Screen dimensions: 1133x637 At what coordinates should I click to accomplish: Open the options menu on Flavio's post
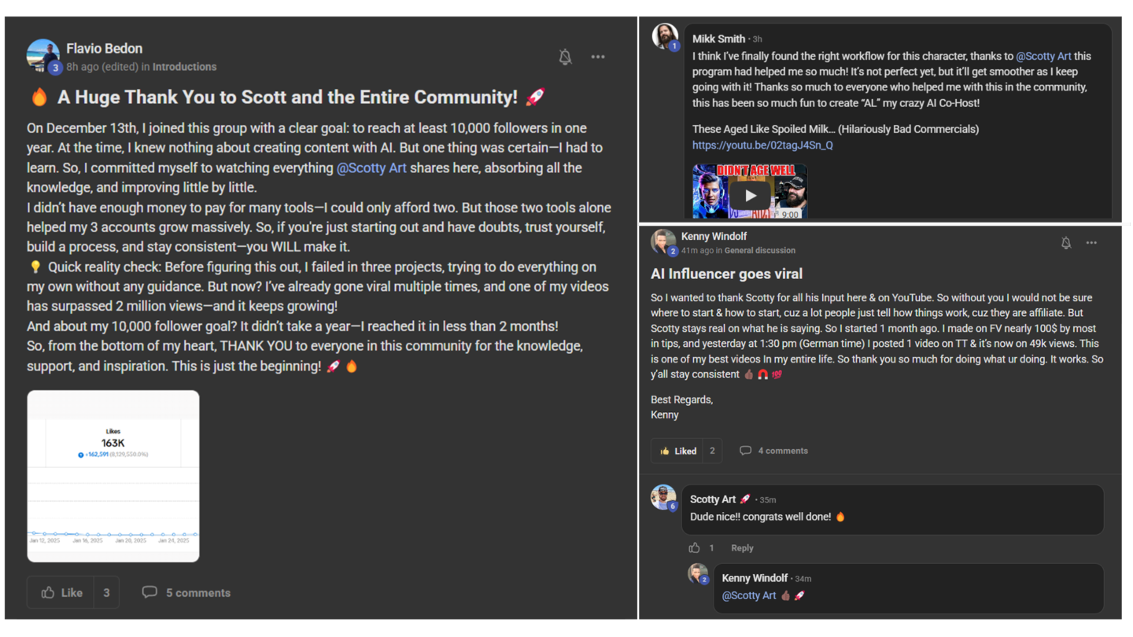point(598,57)
